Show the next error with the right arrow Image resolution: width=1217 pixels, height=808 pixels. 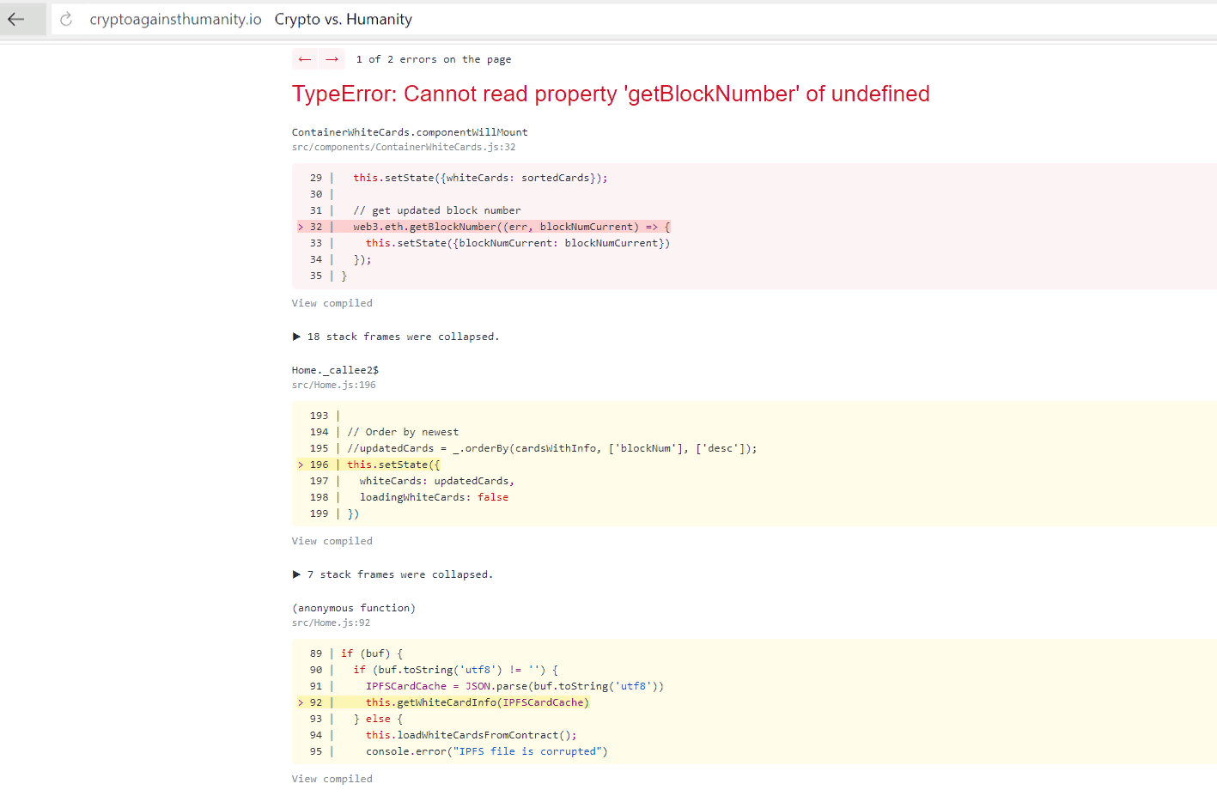[x=332, y=59]
